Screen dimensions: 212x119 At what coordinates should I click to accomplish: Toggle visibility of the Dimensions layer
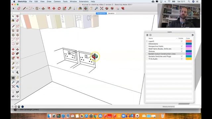(x=182, y=44)
